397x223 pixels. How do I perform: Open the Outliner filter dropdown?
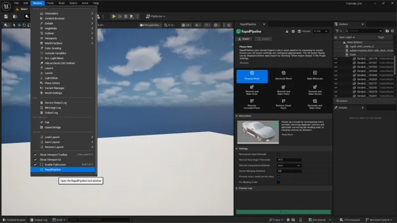click(338, 31)
